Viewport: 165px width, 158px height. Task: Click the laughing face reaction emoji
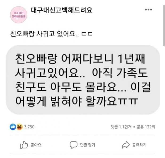pos(19,127)
